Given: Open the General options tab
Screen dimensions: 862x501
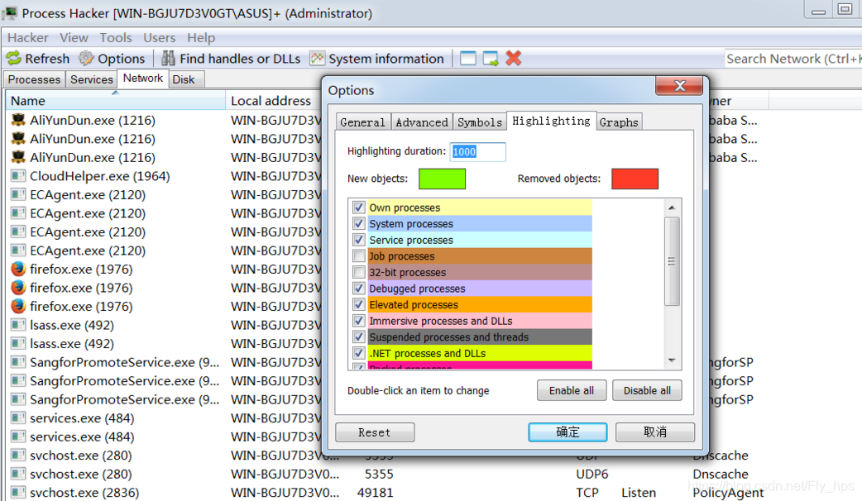Looking at the screenshot, I should (363, 122).
